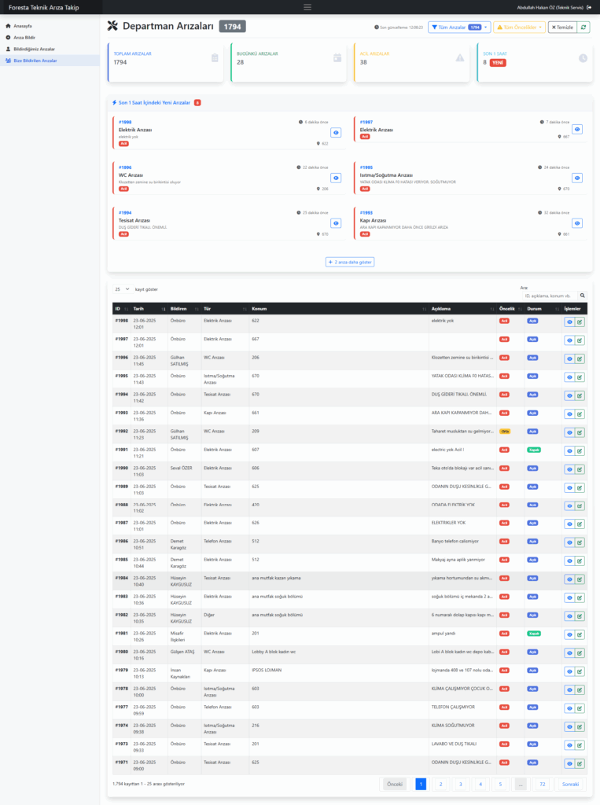Screen dimensions: 600x805
Task: Open view icon in table row #1989
Action: [x=569, y=487]
